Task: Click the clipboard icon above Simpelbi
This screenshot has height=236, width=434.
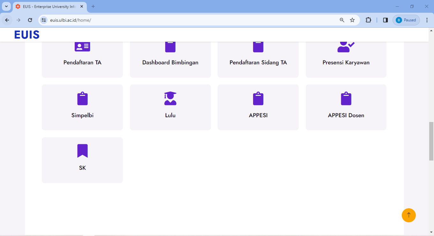Action: point(82,98)
